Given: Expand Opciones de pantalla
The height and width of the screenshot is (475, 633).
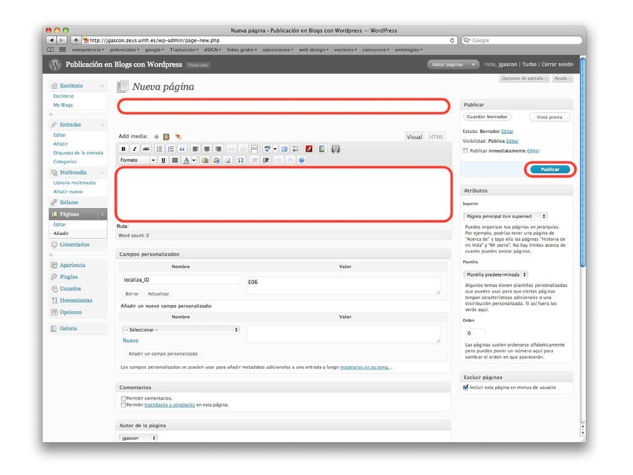Looking at the screenshot, I should coord(524,79).
